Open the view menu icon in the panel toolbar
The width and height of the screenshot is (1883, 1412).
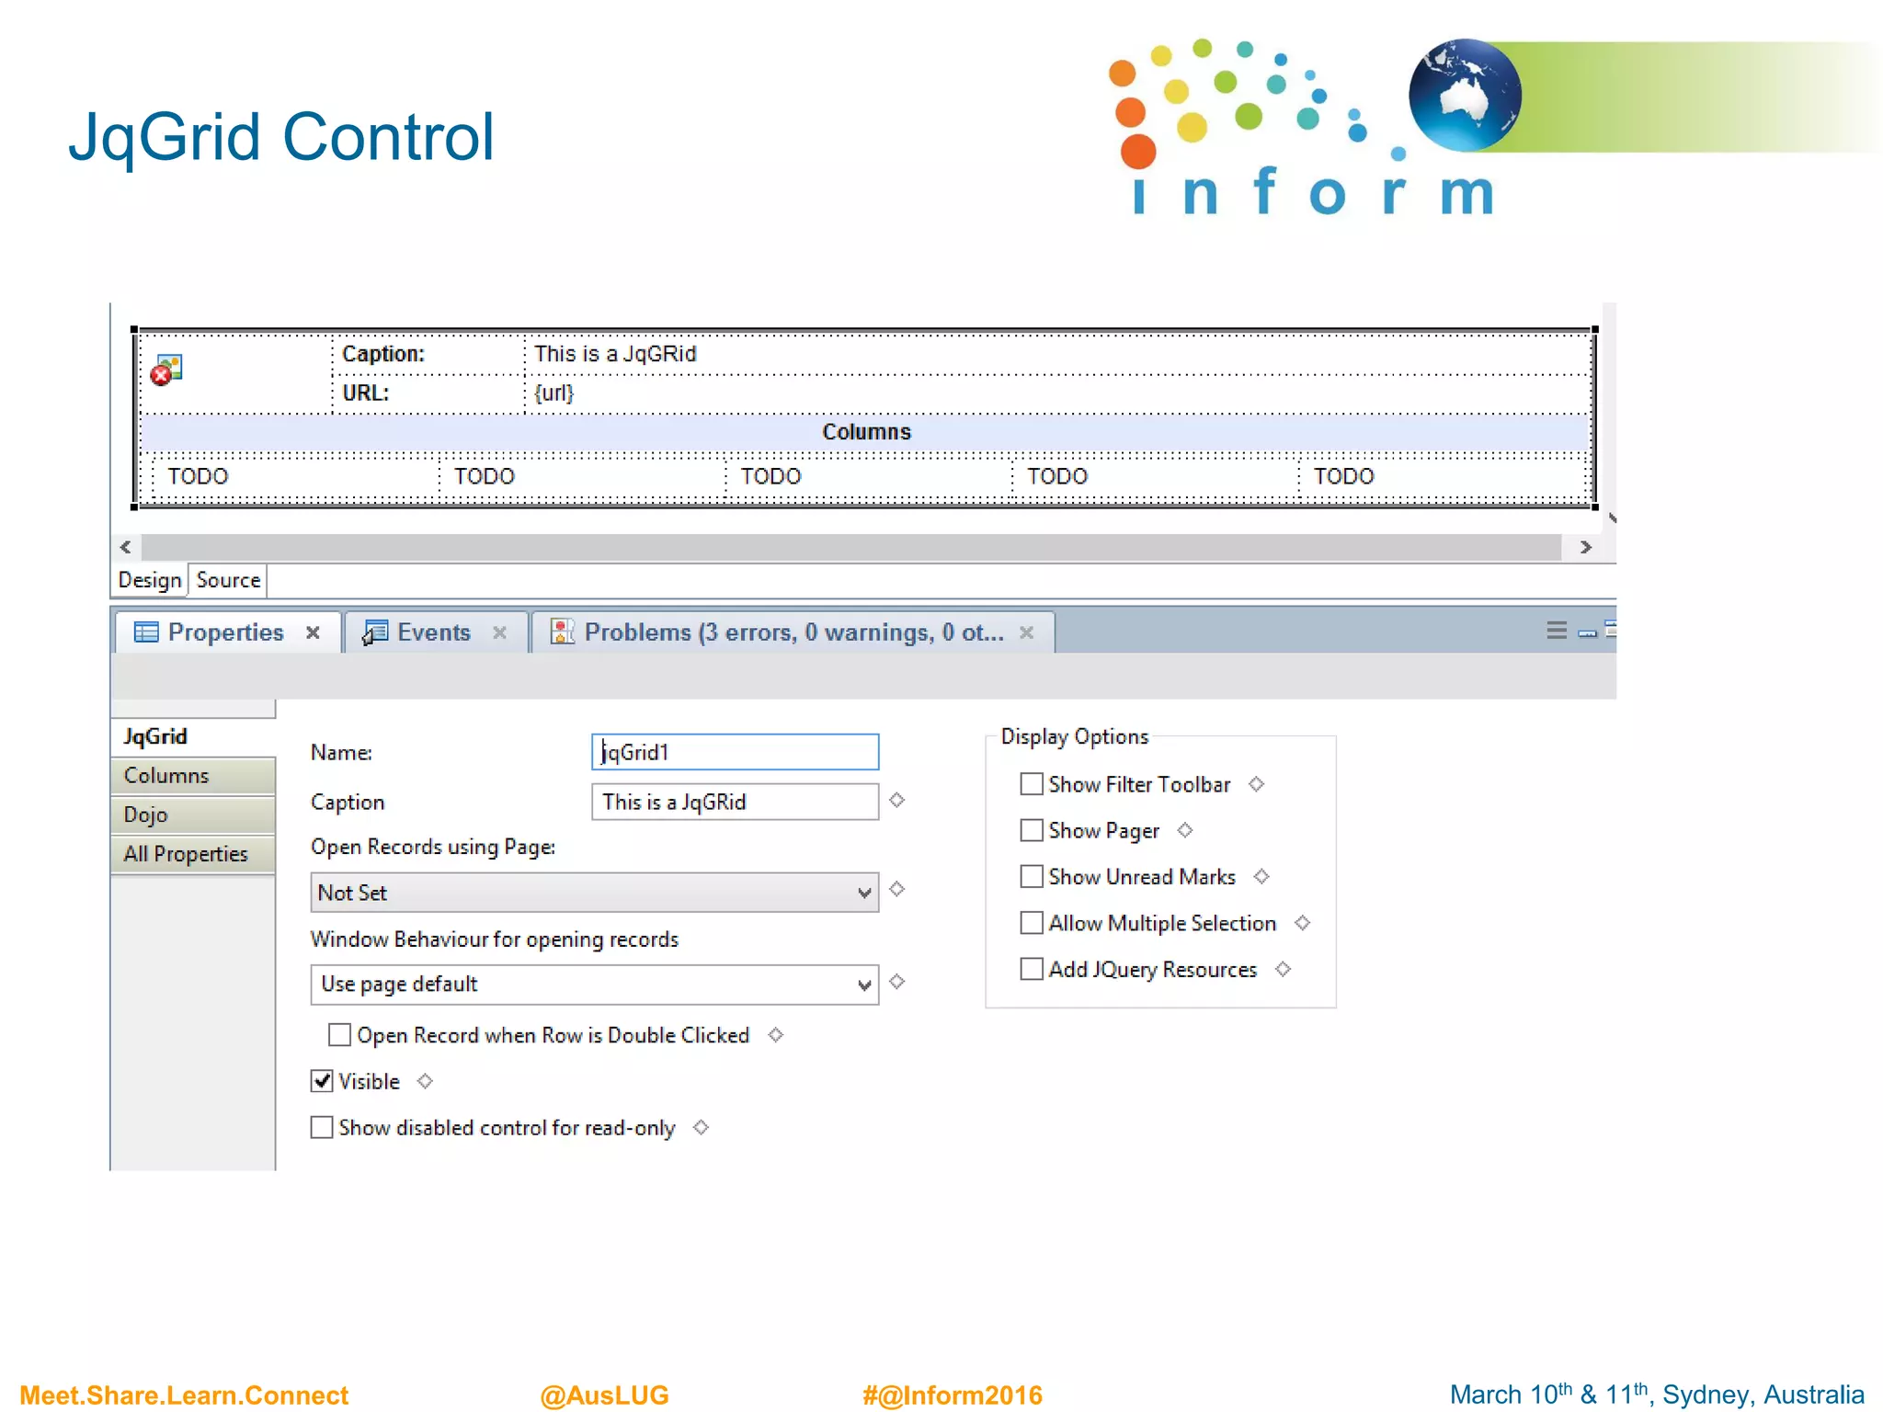tap(1556, 631)
